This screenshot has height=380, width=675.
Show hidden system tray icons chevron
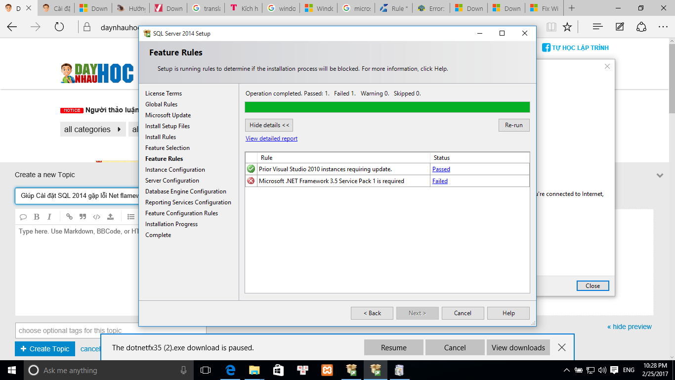click(x=567, y=370)
